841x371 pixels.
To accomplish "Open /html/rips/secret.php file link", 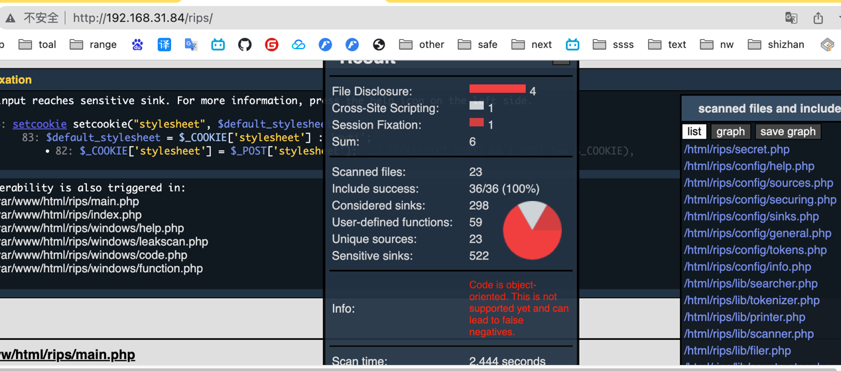I will [x=737, y=149].
